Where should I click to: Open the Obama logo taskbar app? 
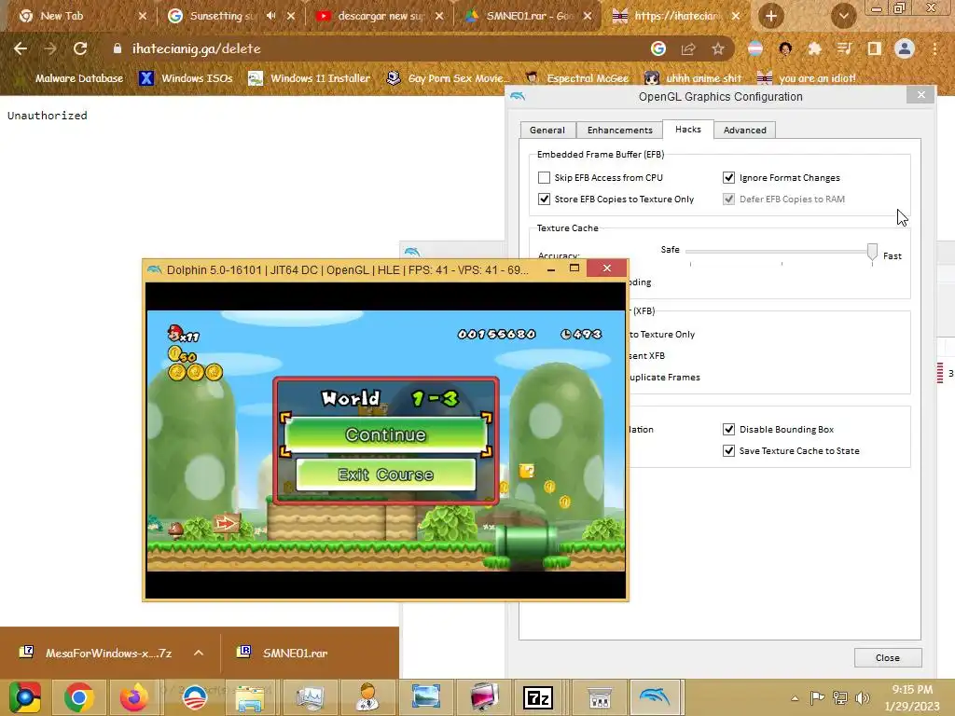click(x=194, y=697)
